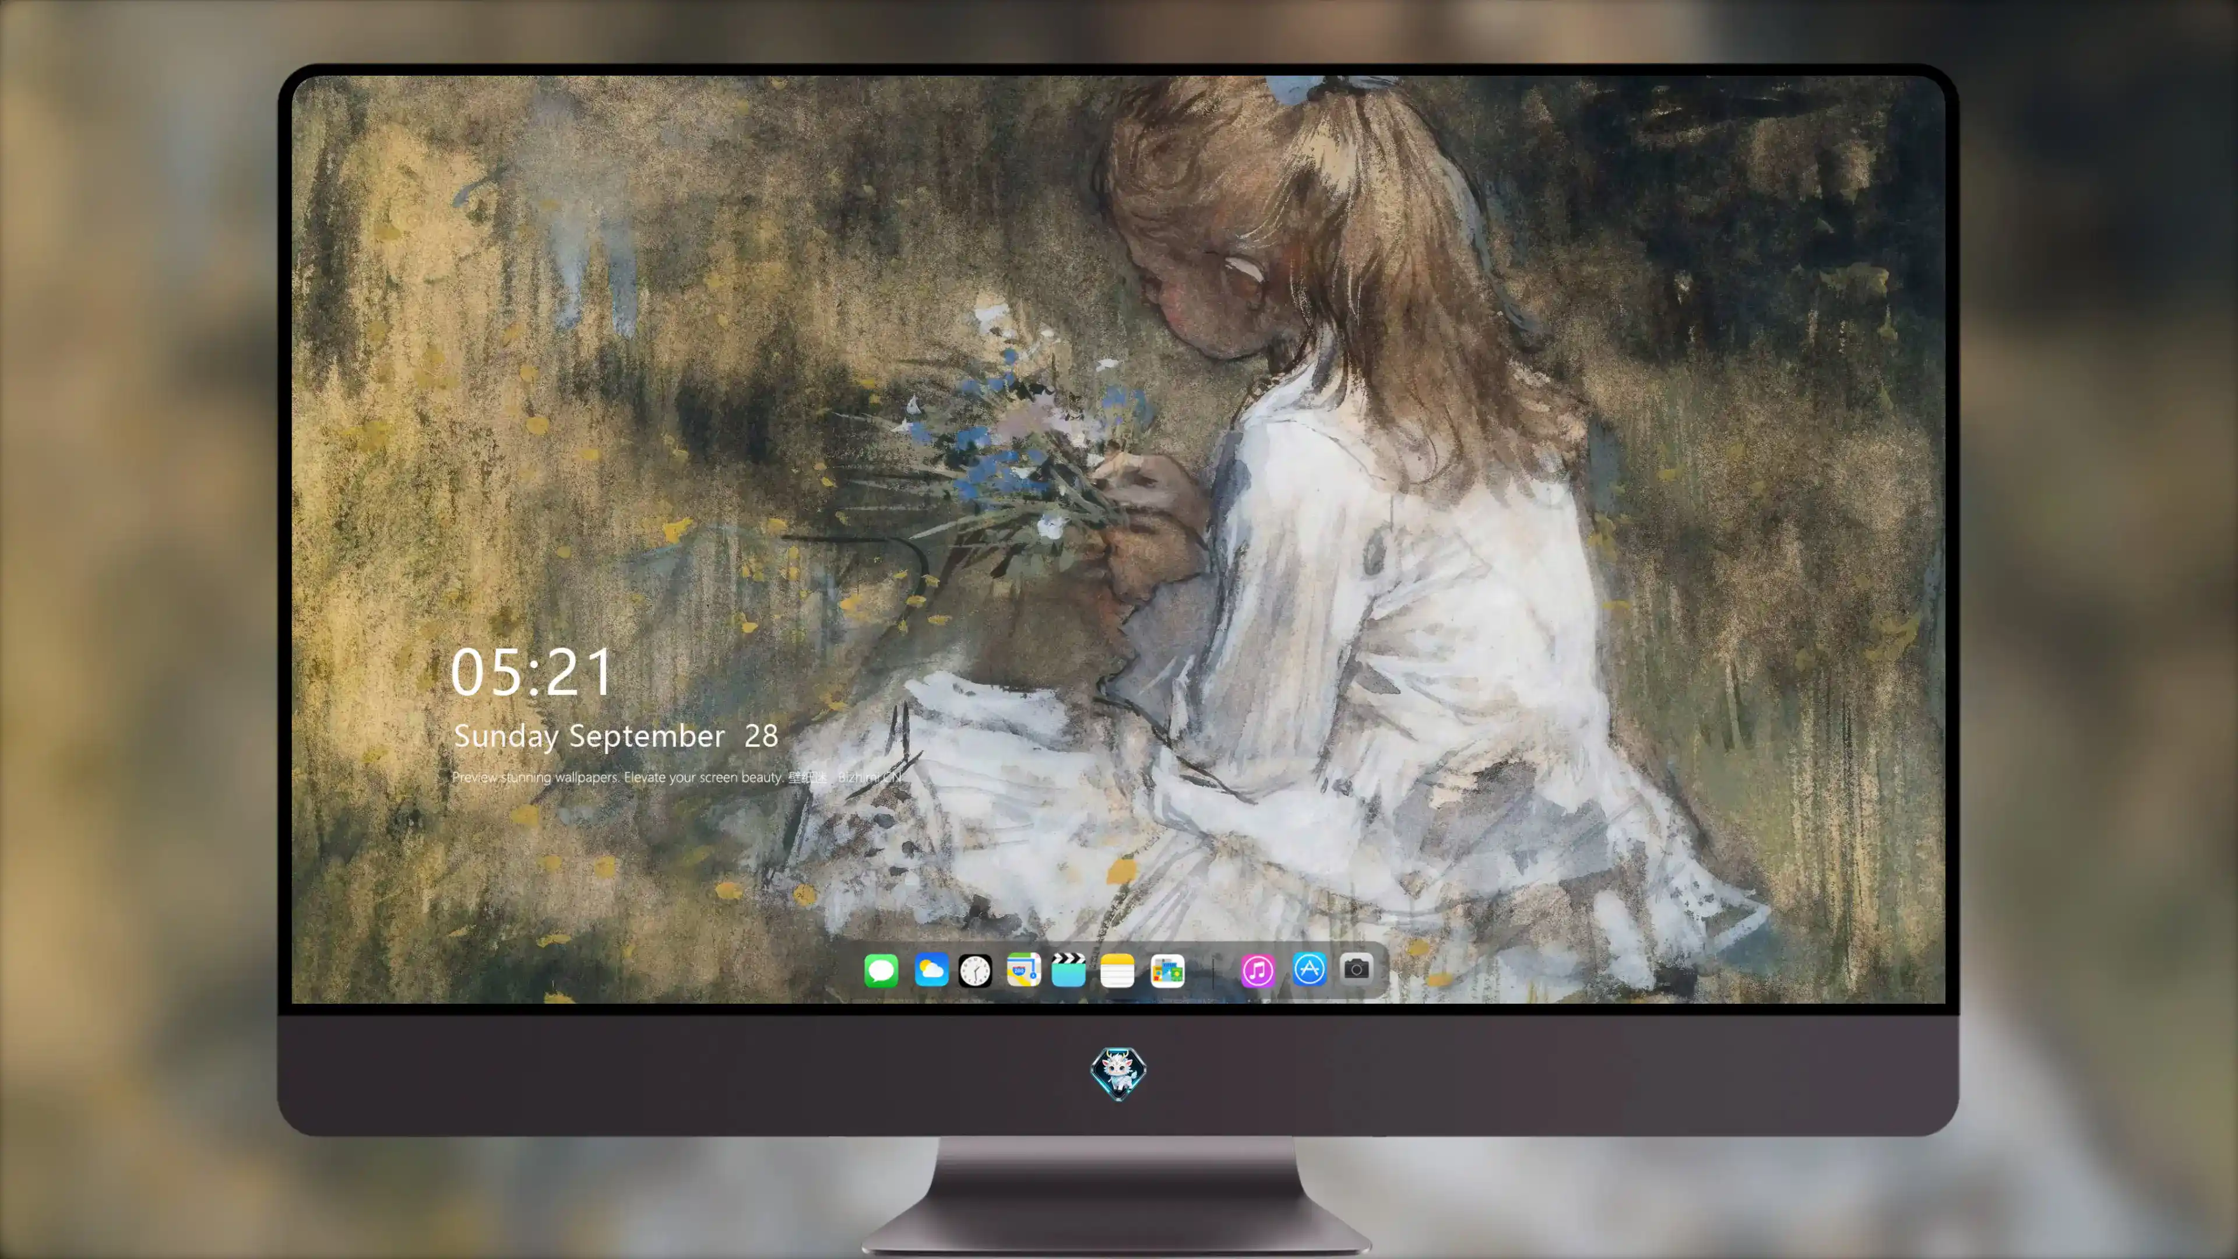Open the blue App Store icon

[x=1309, y=969]
